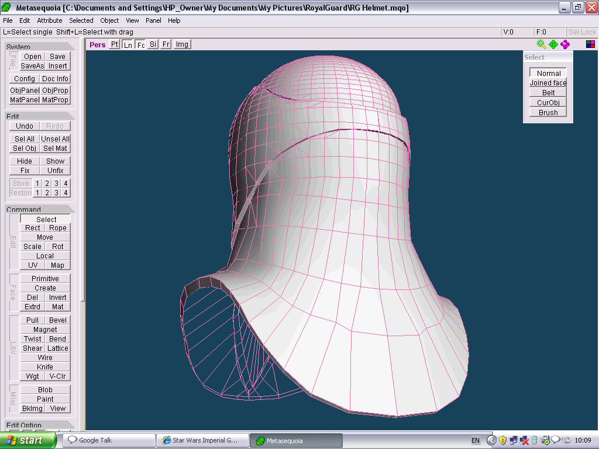This screenshot has width=599, height=449.
Task: Activate the Move command
Action: point(45,237)
